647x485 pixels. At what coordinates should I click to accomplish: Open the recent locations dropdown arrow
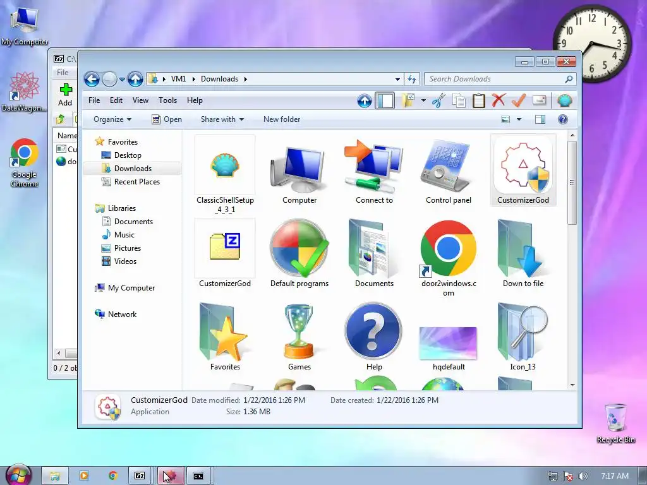click(x=122, y=79)
